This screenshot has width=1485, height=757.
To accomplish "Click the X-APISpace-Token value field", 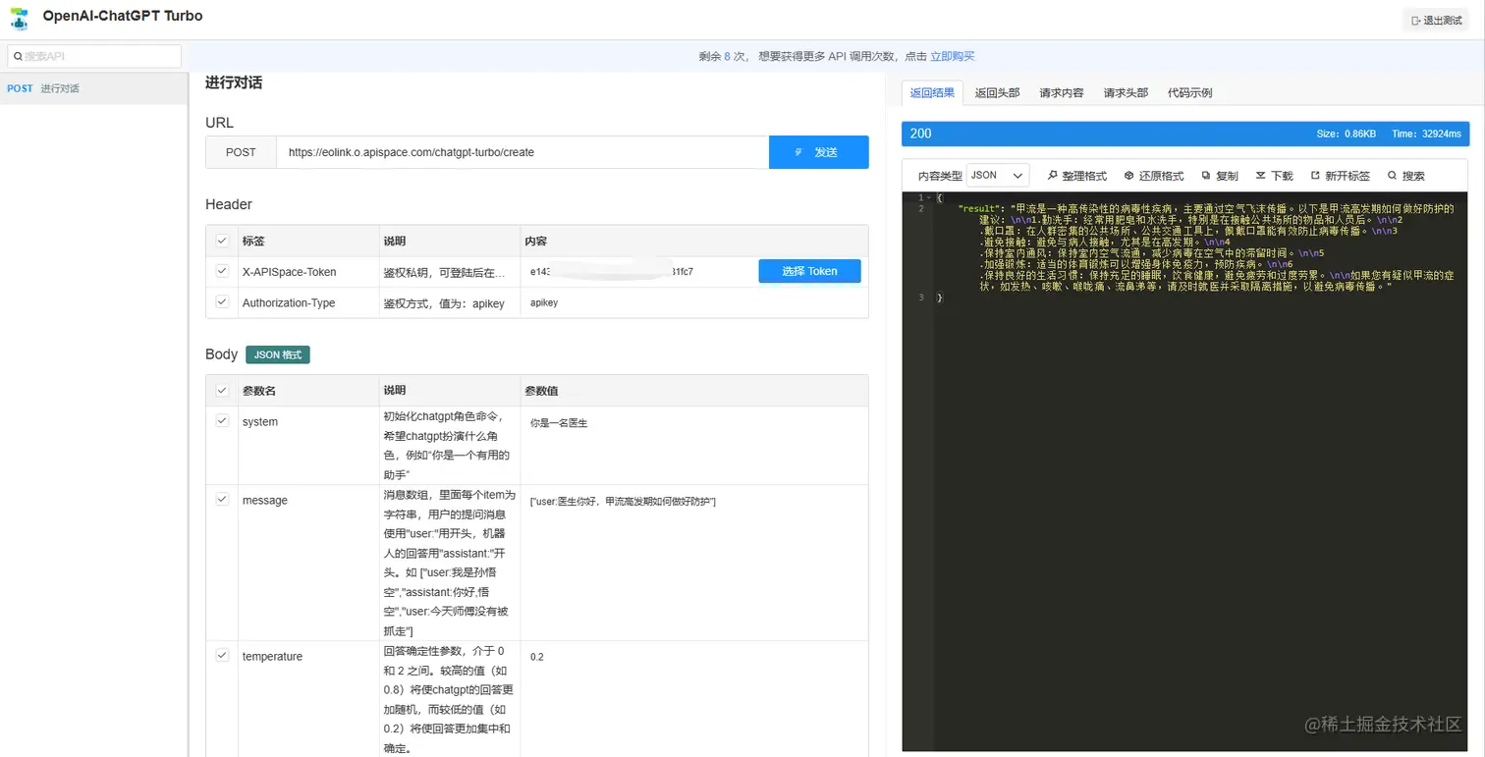I will [638, 271].
